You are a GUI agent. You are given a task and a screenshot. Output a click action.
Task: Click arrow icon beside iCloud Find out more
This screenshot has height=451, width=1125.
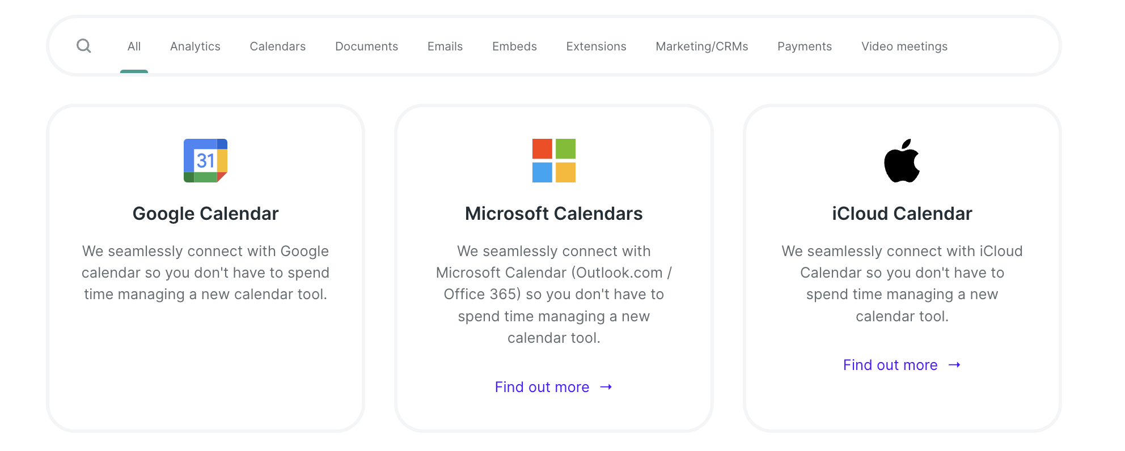click(x=954, y=365)
